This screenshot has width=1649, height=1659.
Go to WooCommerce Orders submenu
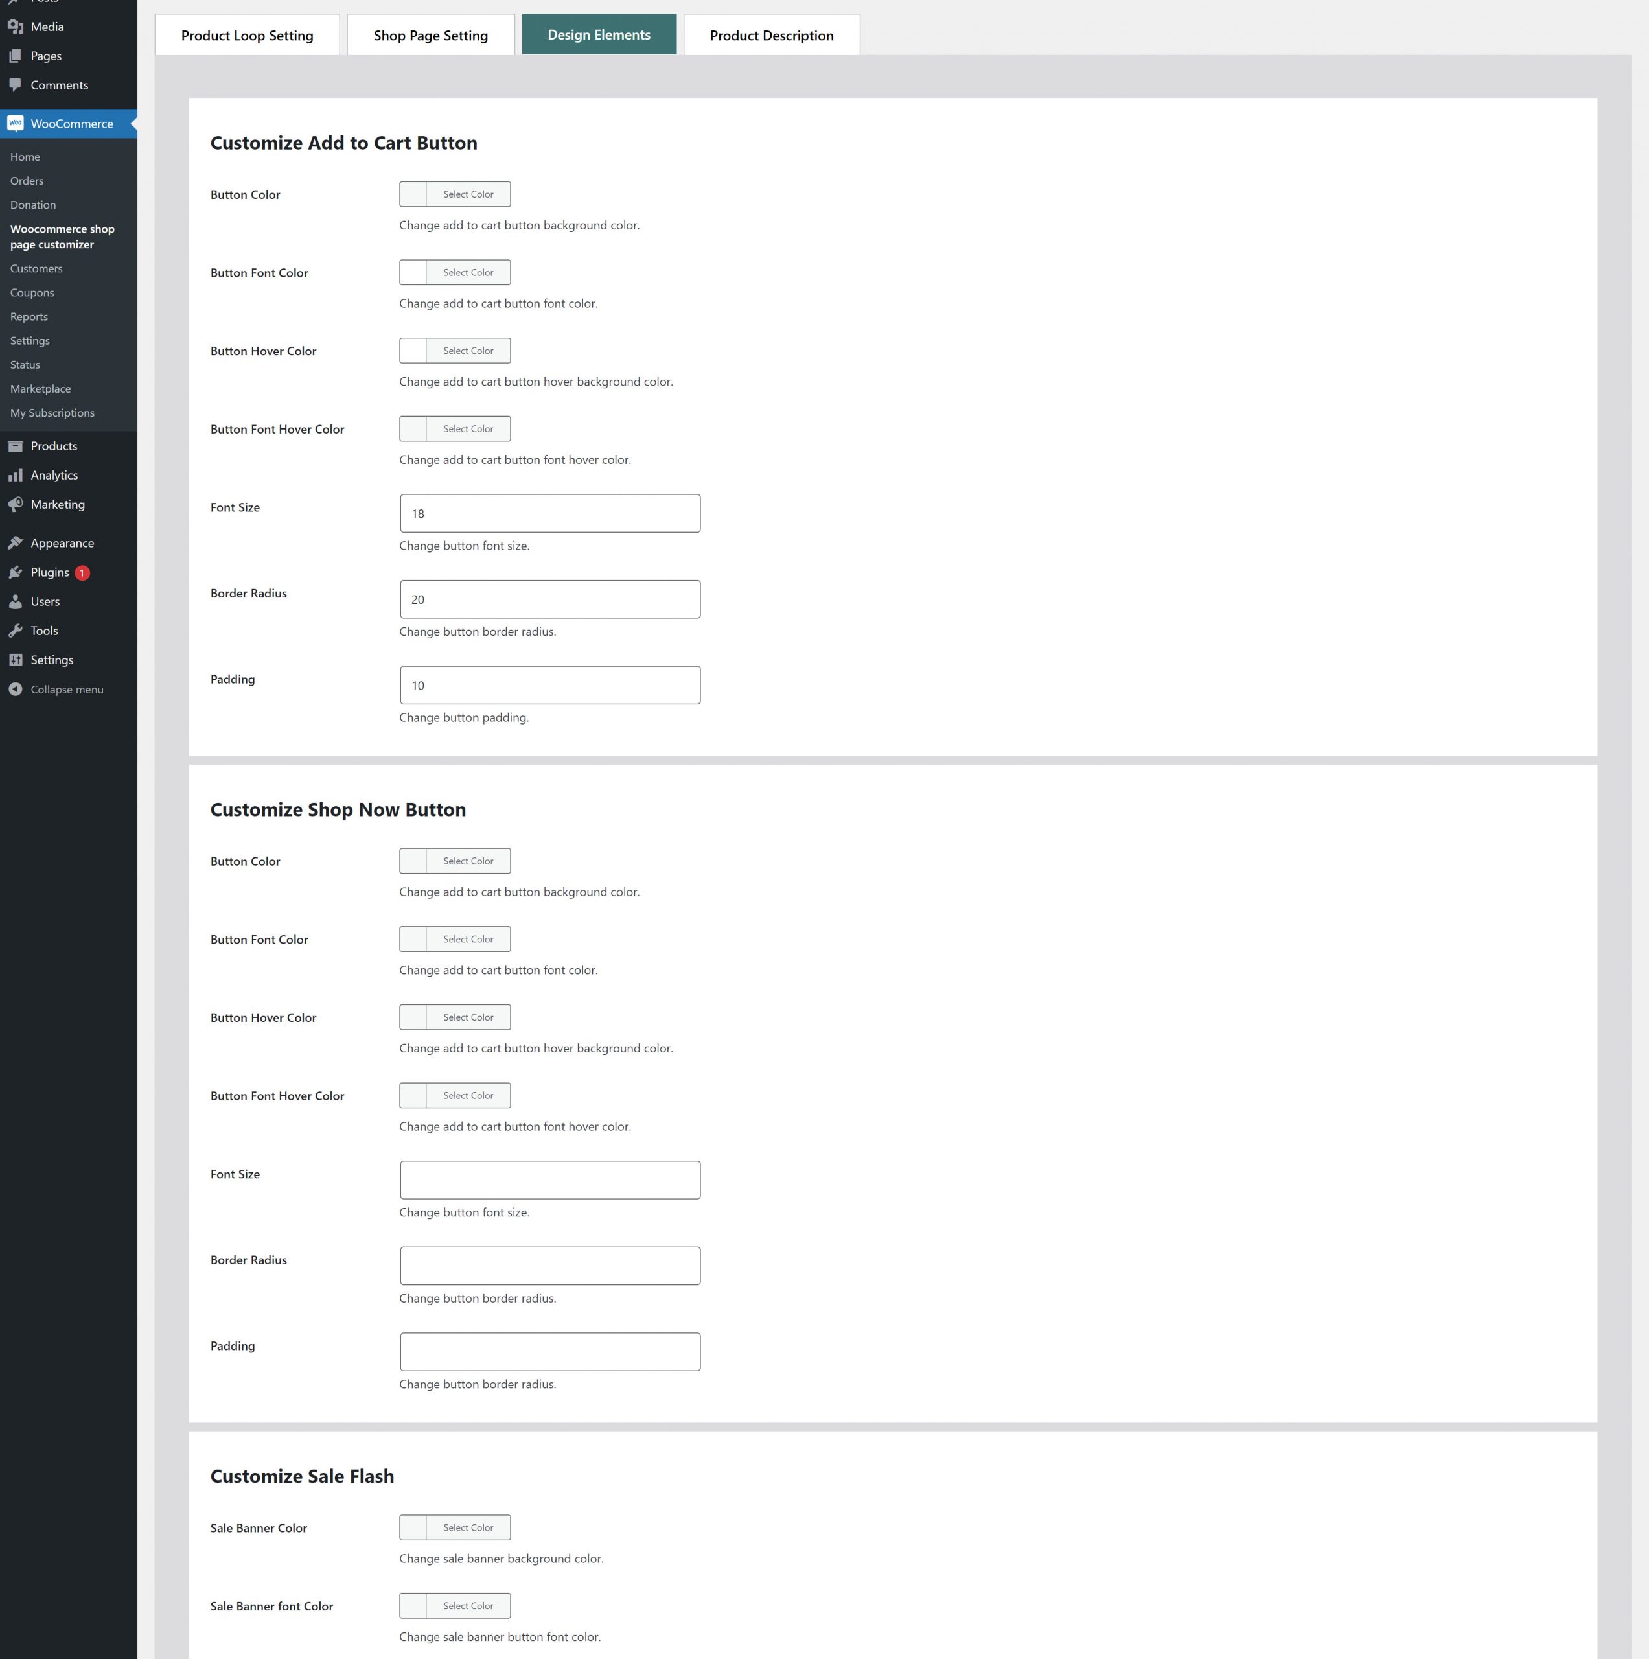(x=27, y=181)
